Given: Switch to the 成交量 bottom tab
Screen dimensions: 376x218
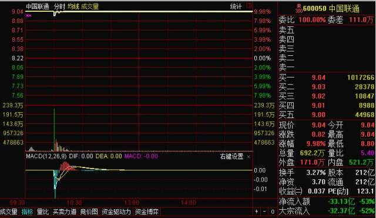Looking at the screenshot, I should 9,212.
